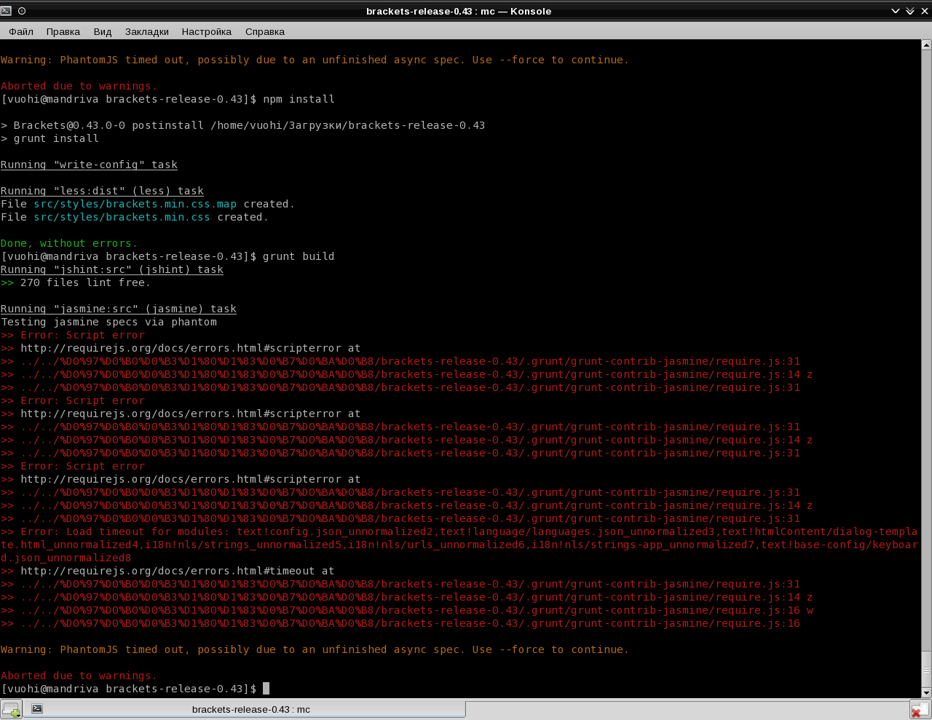932x720 pixels.
Task: Click the scrollbar down arrow
Action: tap(926, 693)
